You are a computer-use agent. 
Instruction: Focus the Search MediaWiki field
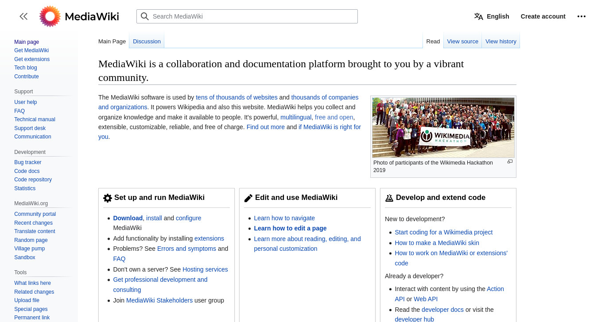click(247, 16)
